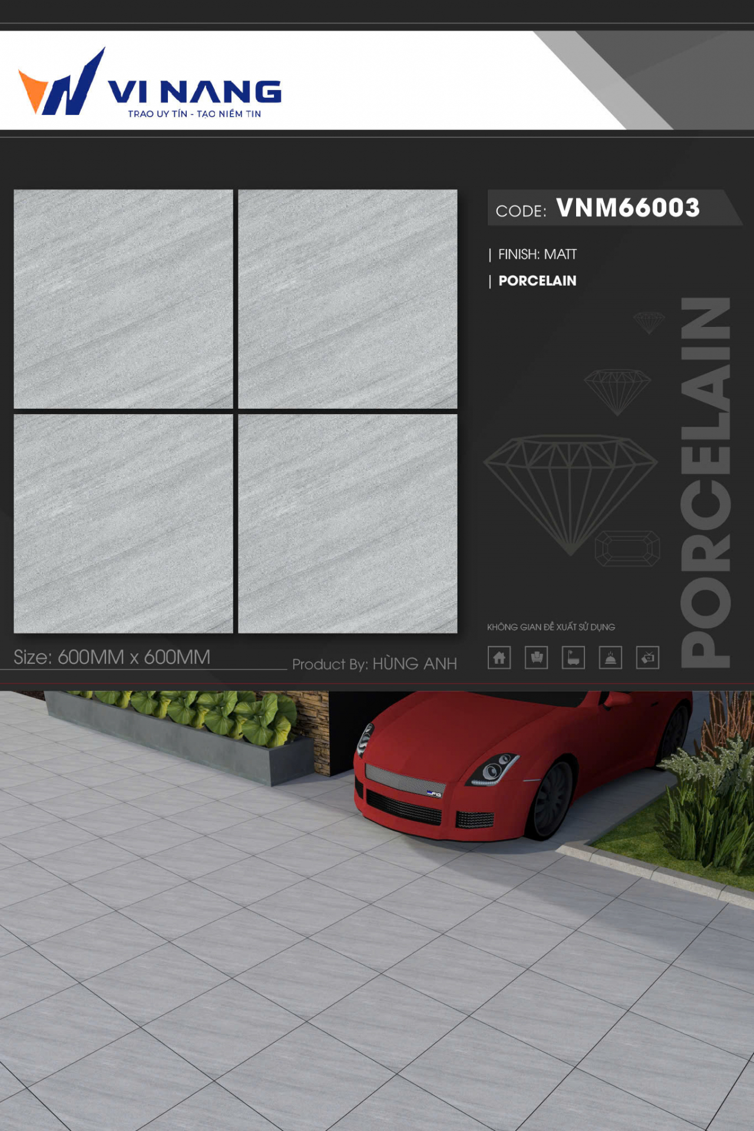Click the slogan 'TRAO UY TÍN - TẠO NIỀM TIN'
The image size is (754, 1131).
point(194,114)
